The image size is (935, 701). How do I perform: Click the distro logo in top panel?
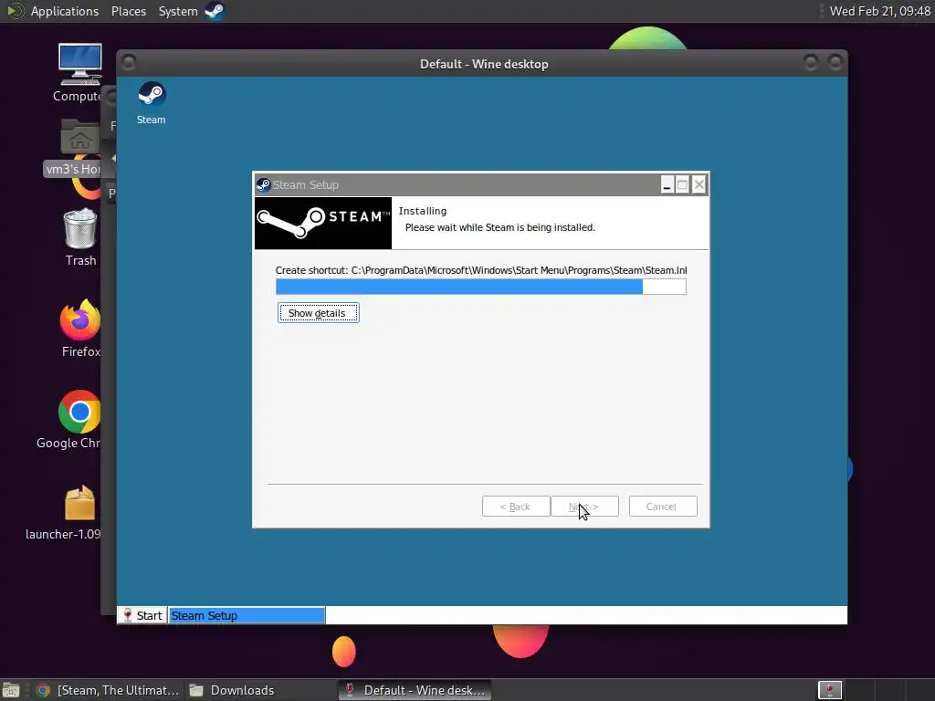(x=15, y=11)
